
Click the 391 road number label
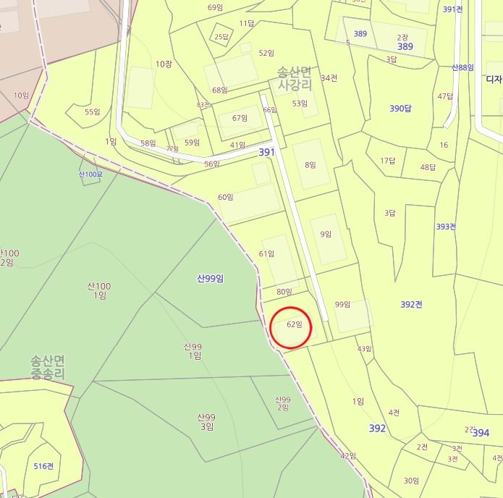click(x=267, y=152)
